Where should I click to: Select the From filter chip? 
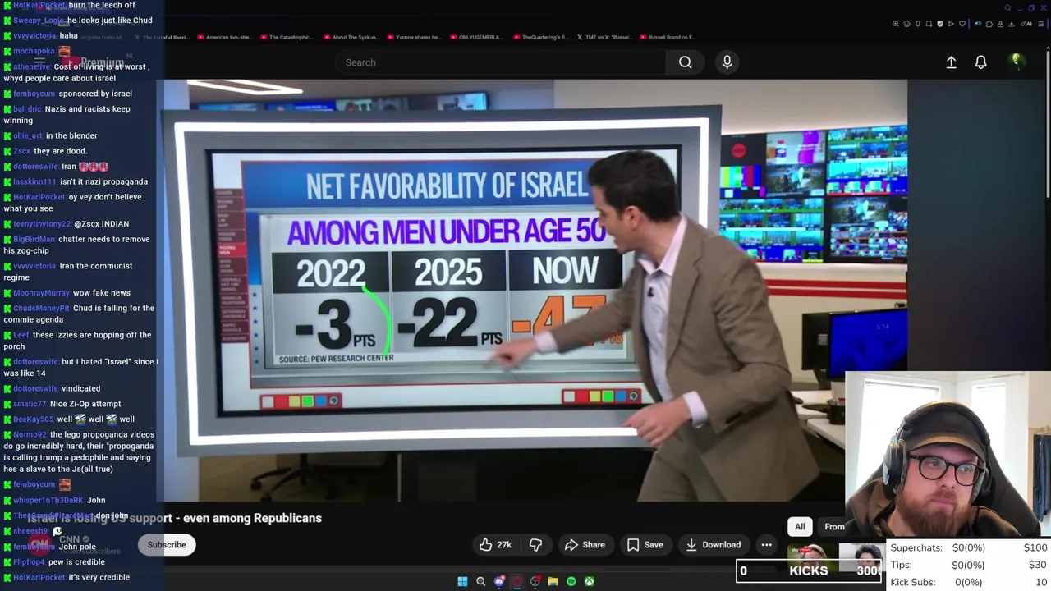(x=833, y=526)
